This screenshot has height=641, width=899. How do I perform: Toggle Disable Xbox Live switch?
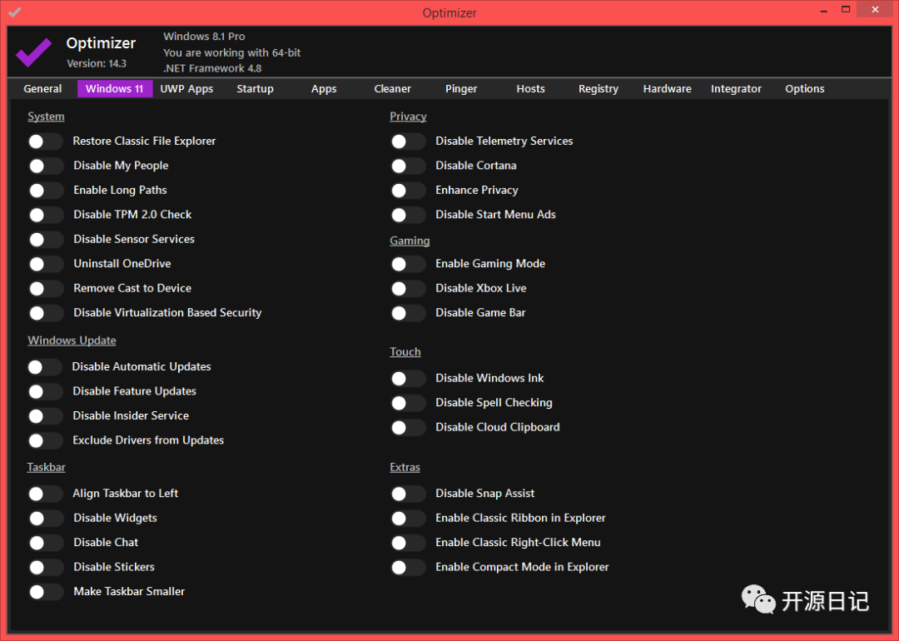pyautogui.click(x=408, y=288)
